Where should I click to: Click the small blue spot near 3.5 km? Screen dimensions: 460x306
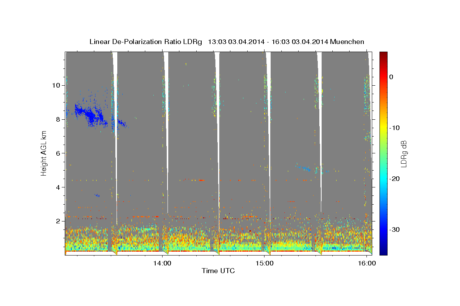(x=97, y=195)
